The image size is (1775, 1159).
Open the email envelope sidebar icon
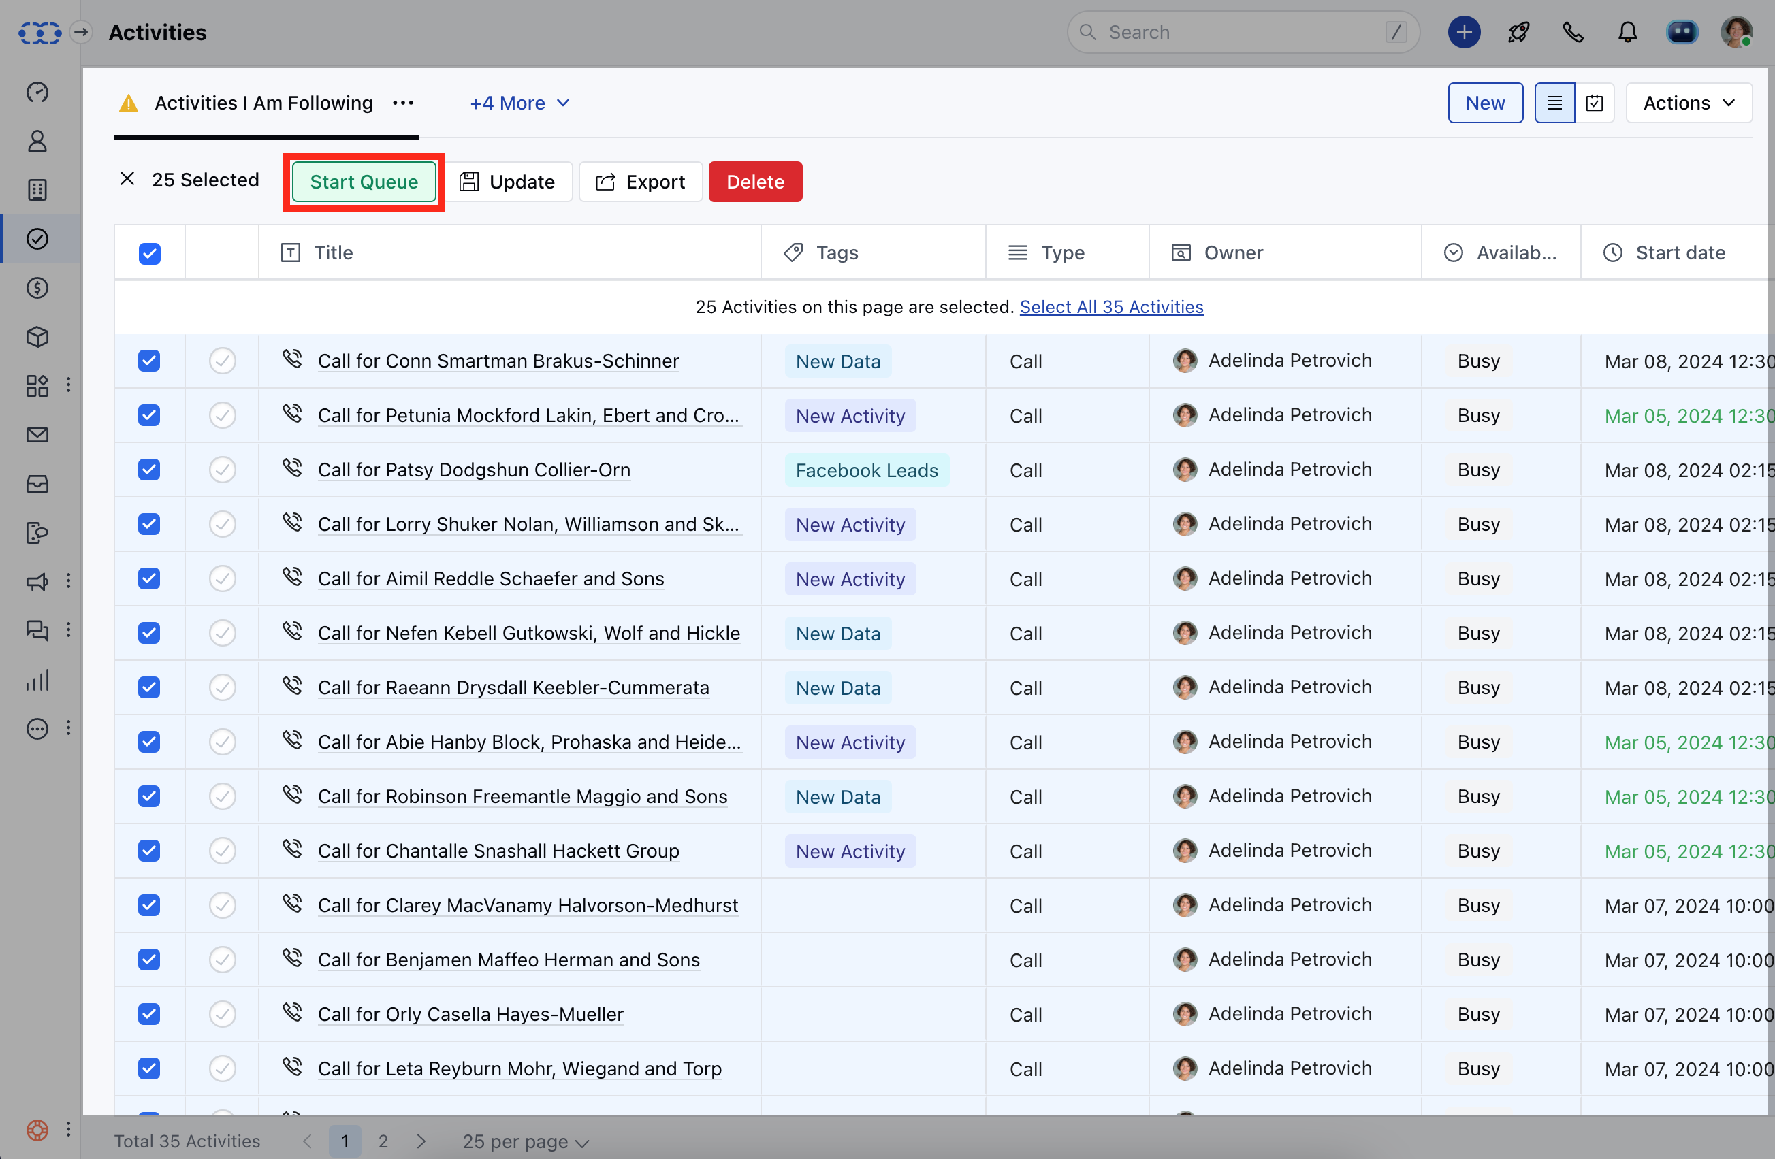click(x=37, y=434)
